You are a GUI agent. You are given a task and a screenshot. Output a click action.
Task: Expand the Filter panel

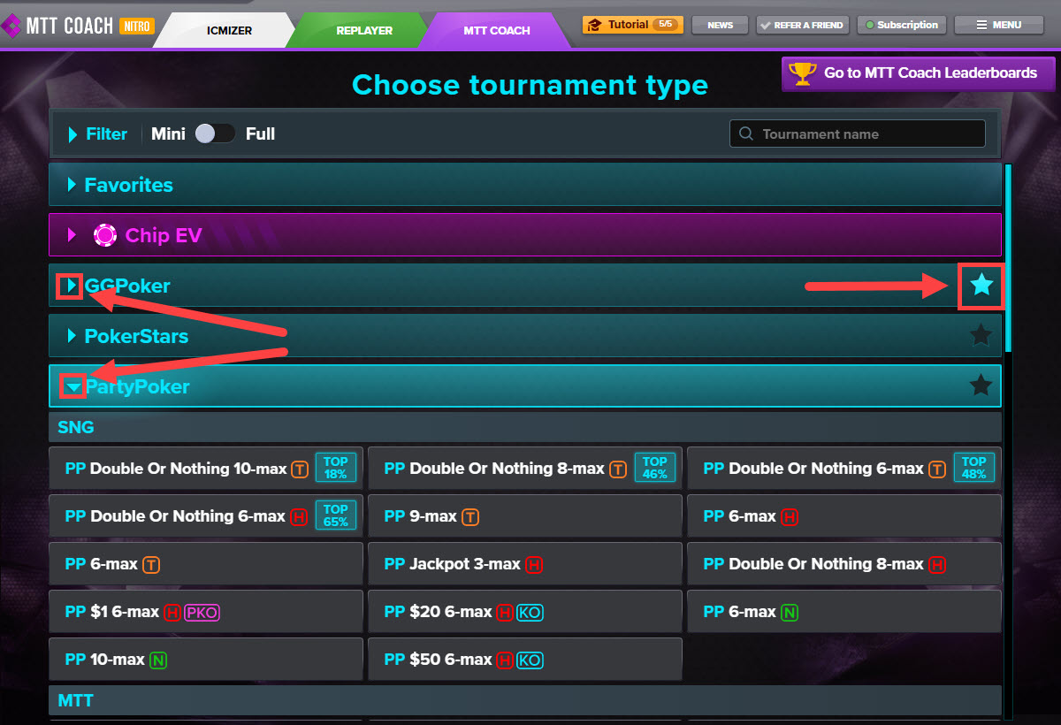point(97,134)
